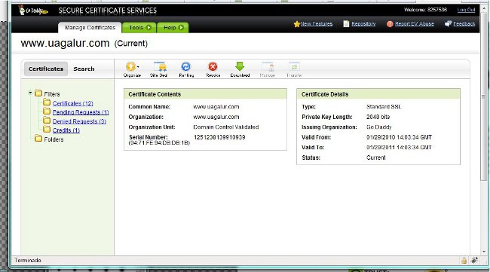Click the 2048 bits value
The image size is (490, 272).
pyautogui.click(x=378, y=117)
